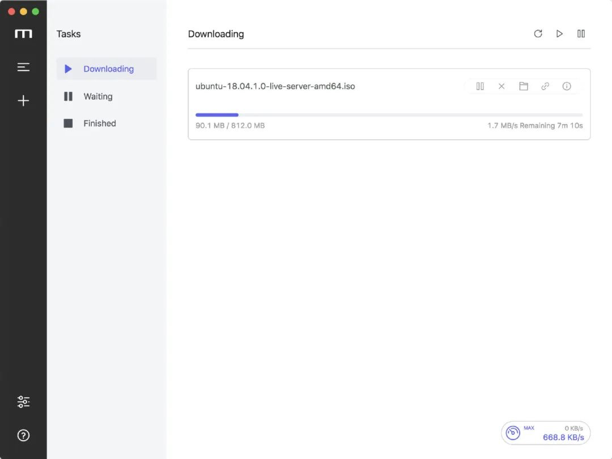Screen dimensions: 612x459
Task: Click the green macOS fullscreen button
Action: [x=36, y=11]
